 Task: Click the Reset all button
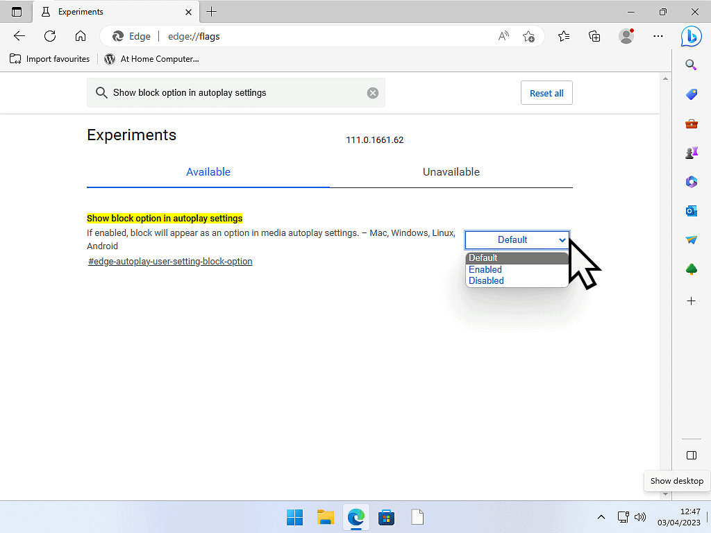pyautogui.click(x=546, y=93)
